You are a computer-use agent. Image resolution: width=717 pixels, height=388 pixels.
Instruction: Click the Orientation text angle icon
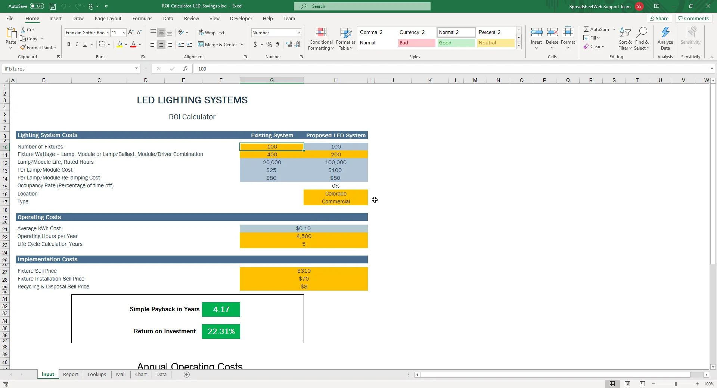(181, 32)
